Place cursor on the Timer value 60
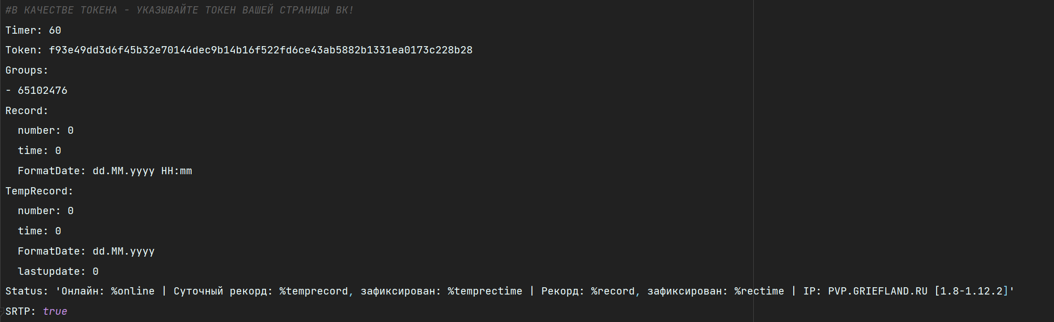This screenshot has height=322, width=1054. point(55,31)
